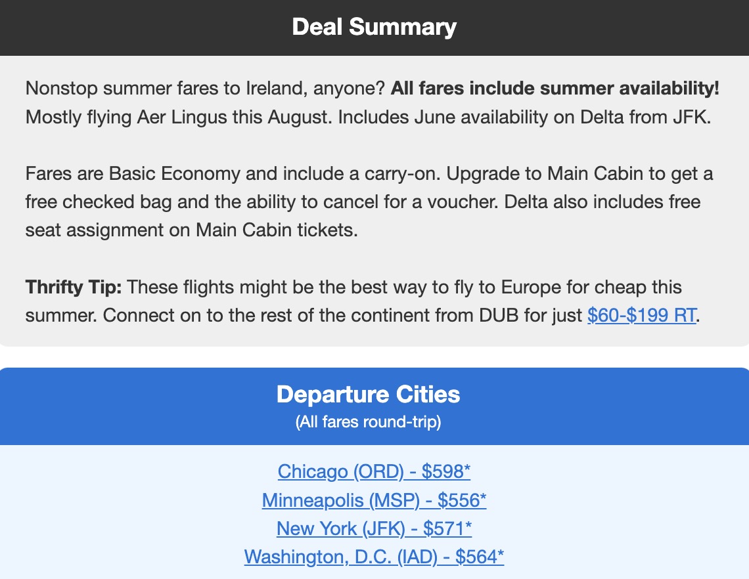Viewport: 749px width, 579px height.
Task: Open the Washington, D.C. (IAD) $564 fare link
Action: coord(373,557)
